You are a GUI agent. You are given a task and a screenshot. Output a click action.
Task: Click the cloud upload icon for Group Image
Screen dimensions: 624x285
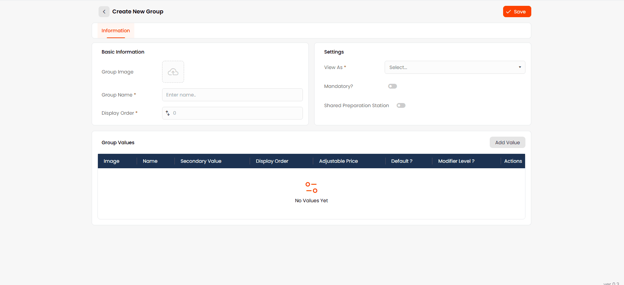click(x=173, y=72)
